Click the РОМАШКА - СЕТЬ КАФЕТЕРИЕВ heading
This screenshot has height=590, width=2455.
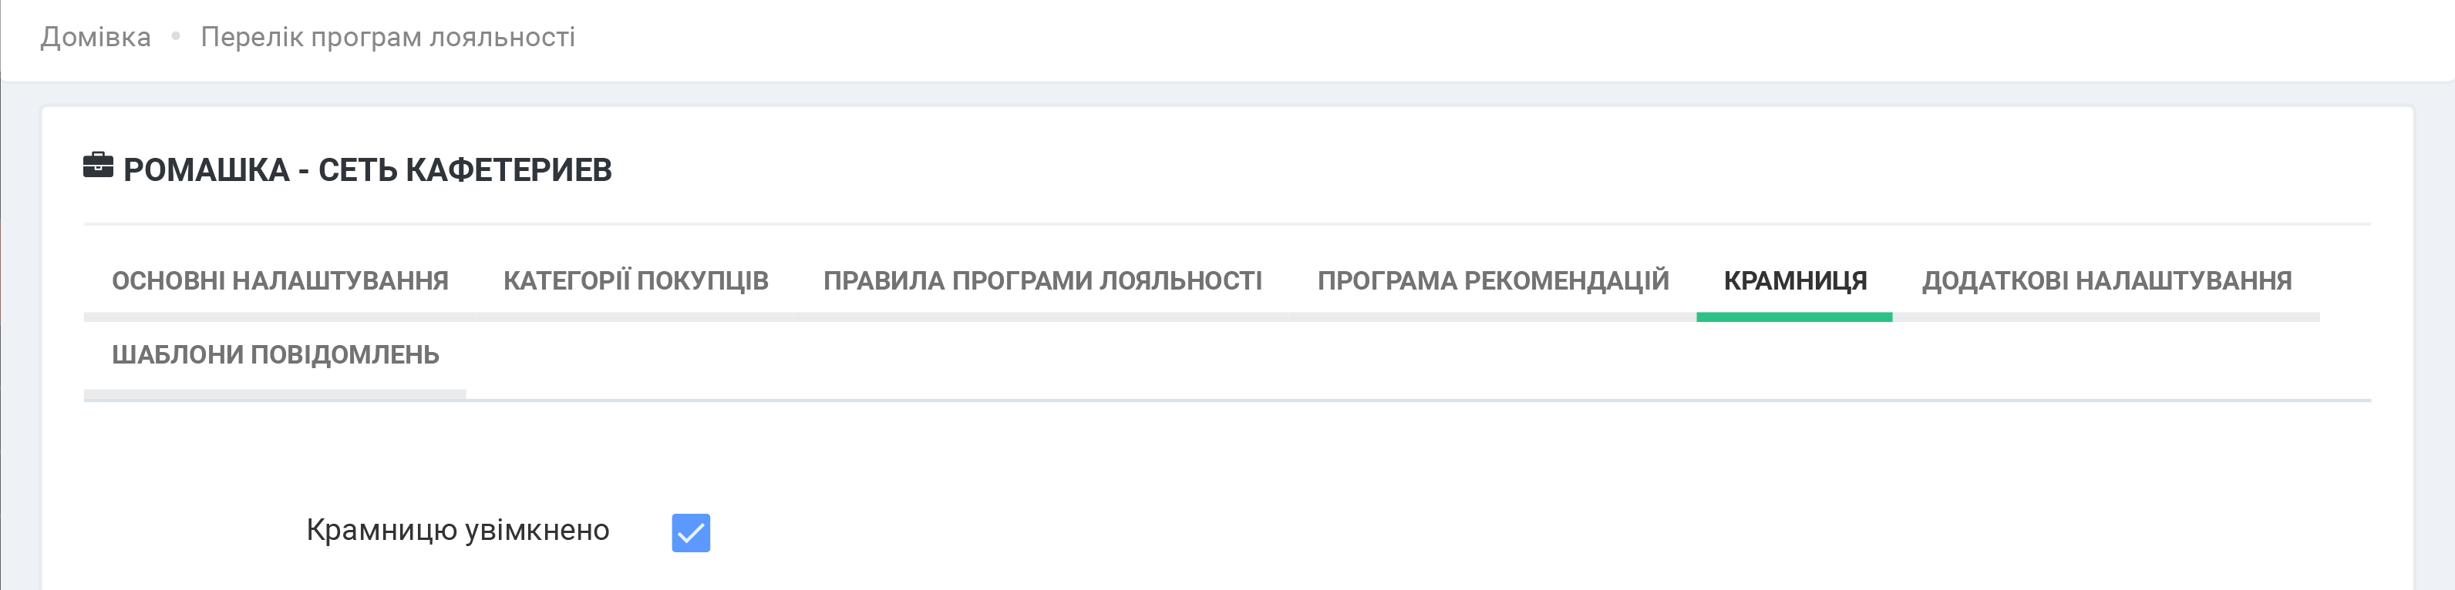368,170
